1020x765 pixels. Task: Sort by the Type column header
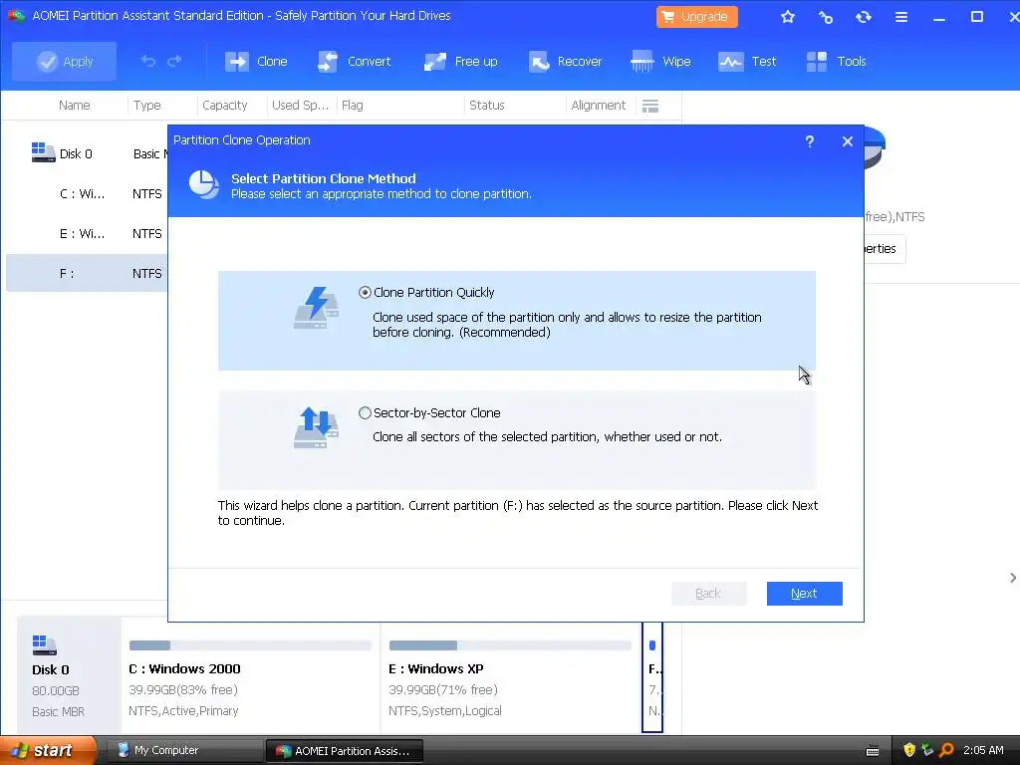[147, 106]
